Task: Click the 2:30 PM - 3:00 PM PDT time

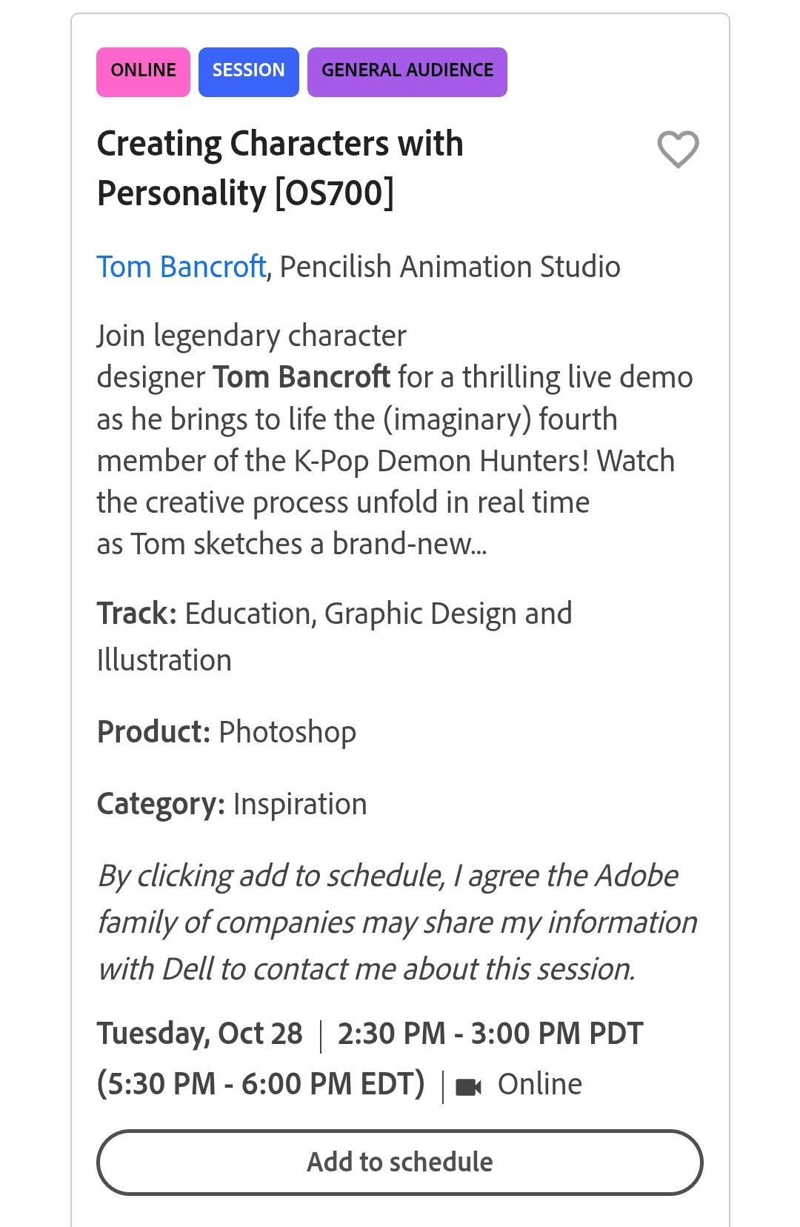Action: click(x=490, y=1034)
